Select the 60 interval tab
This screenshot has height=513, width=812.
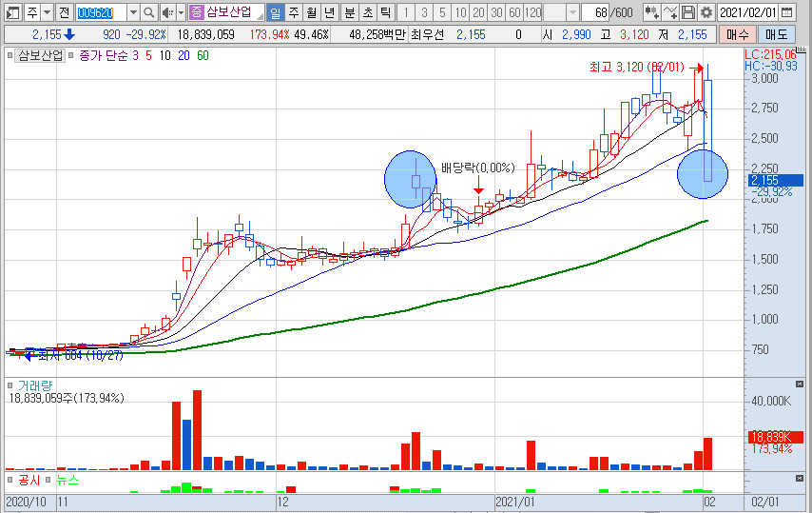click(x=513, y=12)
